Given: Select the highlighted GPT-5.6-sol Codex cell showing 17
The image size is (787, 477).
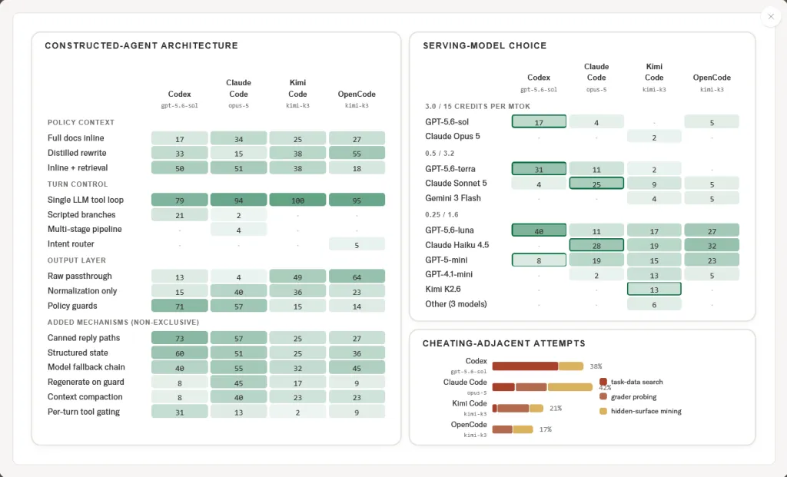Looking at the screenshot, I should [539, 122].
